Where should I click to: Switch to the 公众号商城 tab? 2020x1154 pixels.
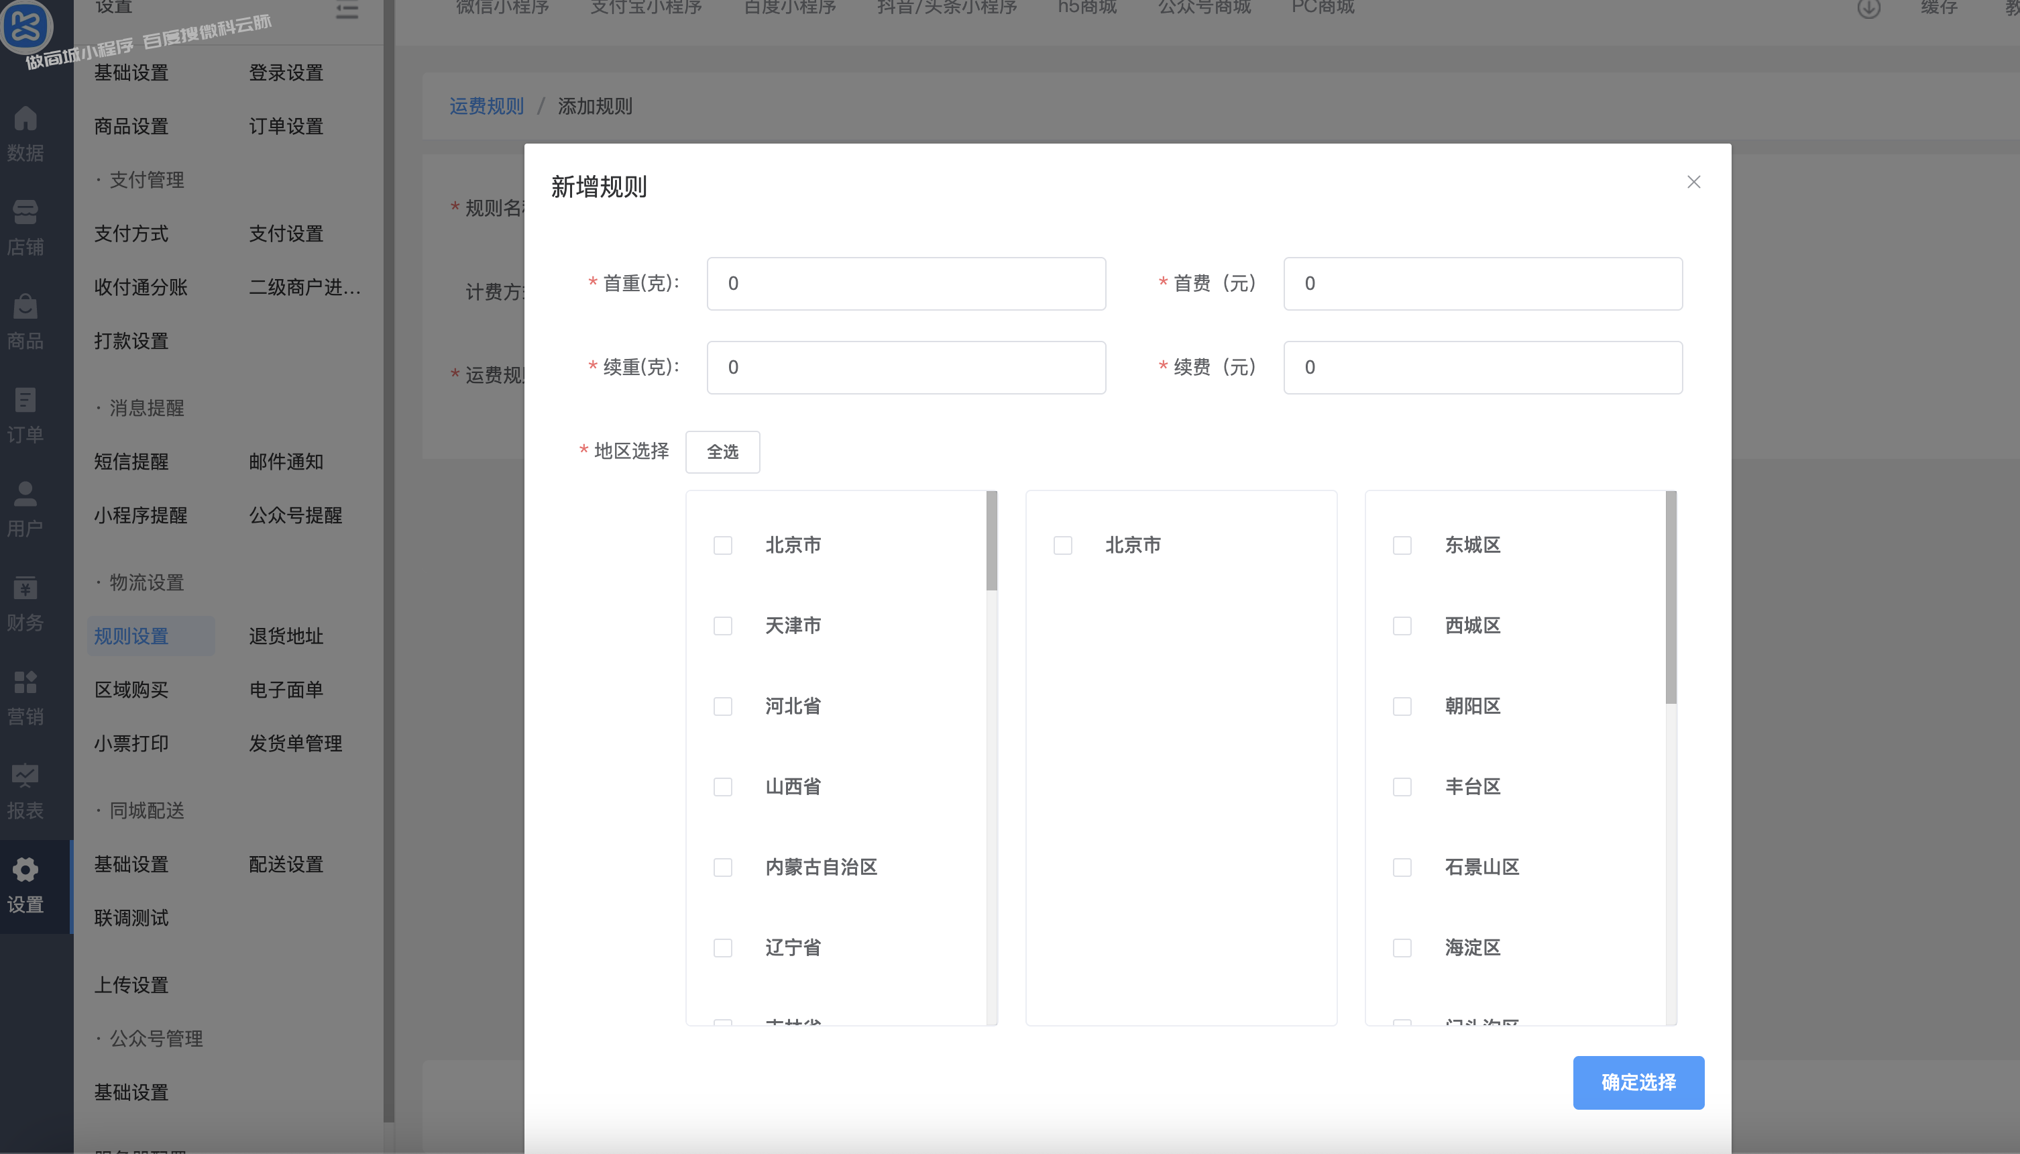pyautogui.click(x=1204, y=8)
